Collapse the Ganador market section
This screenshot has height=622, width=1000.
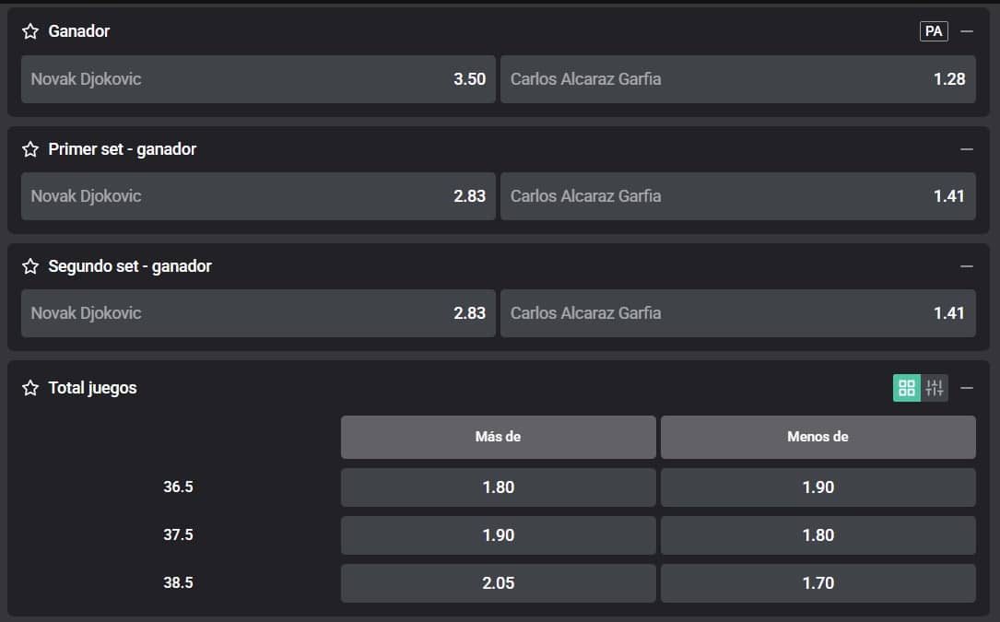(x=967, y=31)
